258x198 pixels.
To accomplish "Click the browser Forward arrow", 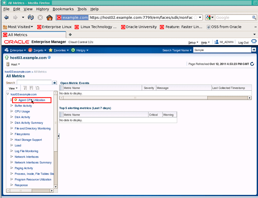I will point(15,17).
